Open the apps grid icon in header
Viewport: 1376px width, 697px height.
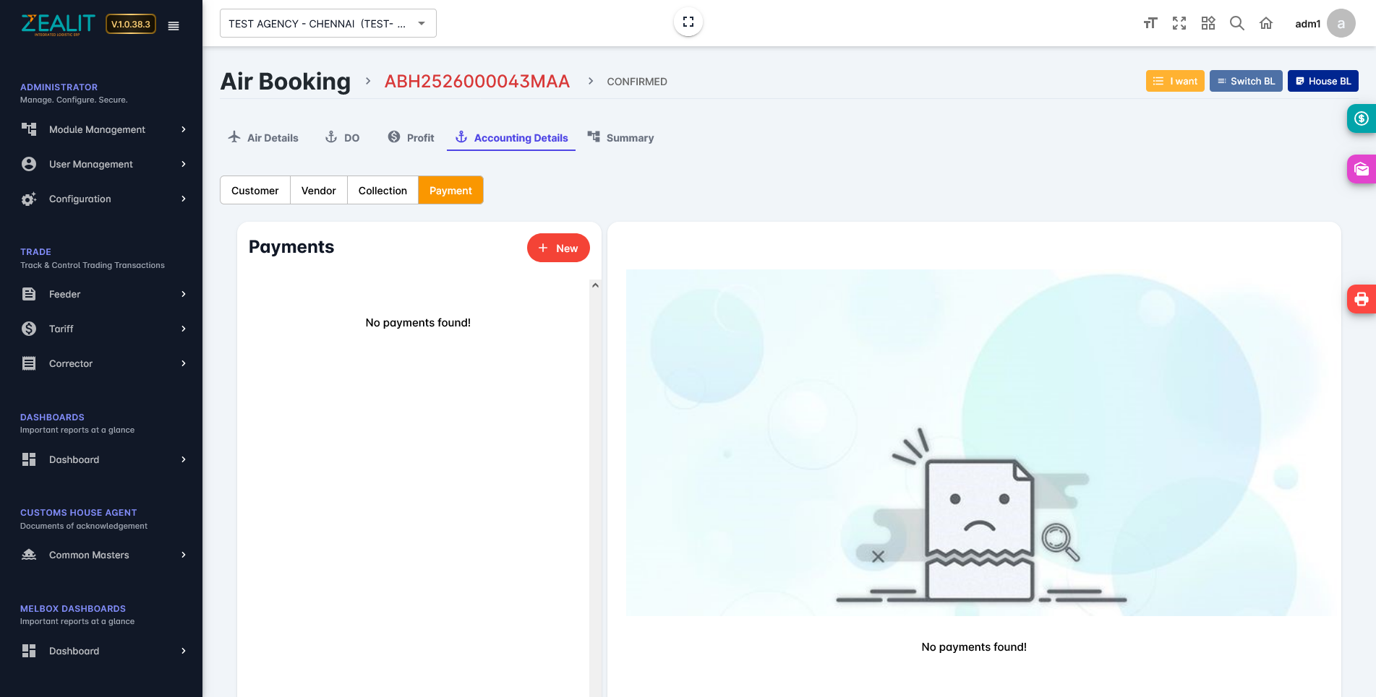(x=1208, y=24)
